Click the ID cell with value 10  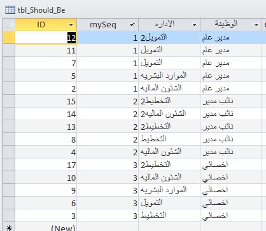point(46,178)
